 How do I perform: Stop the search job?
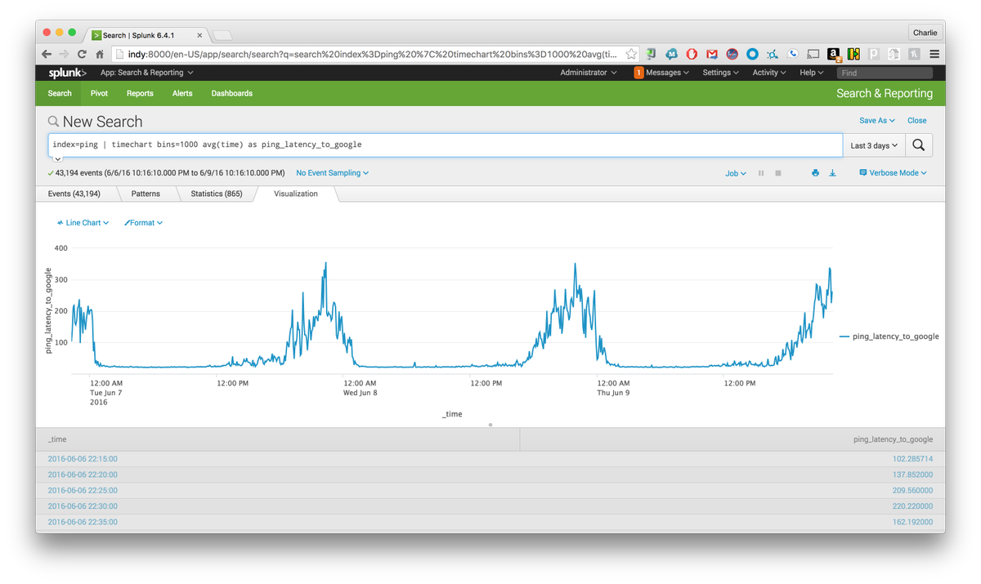778,173
